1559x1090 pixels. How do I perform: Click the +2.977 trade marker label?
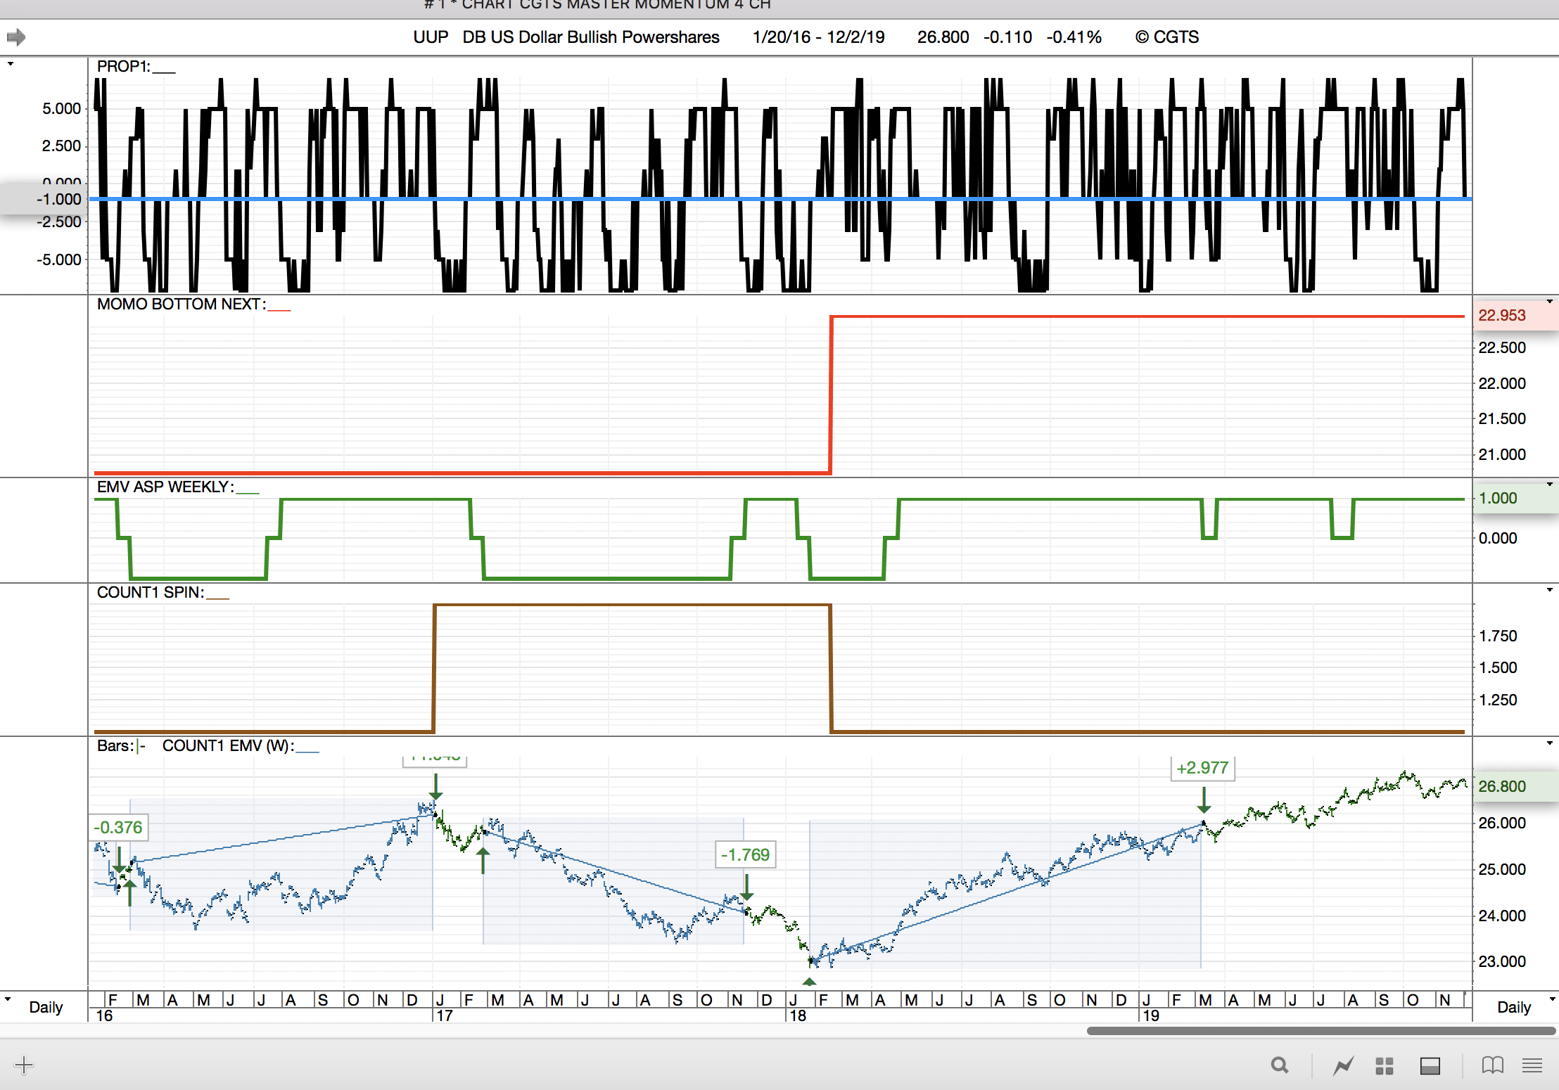(1202, 768)
